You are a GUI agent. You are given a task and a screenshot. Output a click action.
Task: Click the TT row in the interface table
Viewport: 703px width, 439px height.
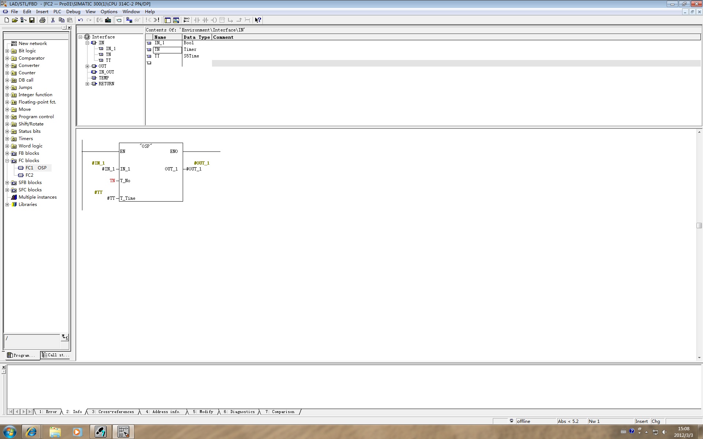157,56
